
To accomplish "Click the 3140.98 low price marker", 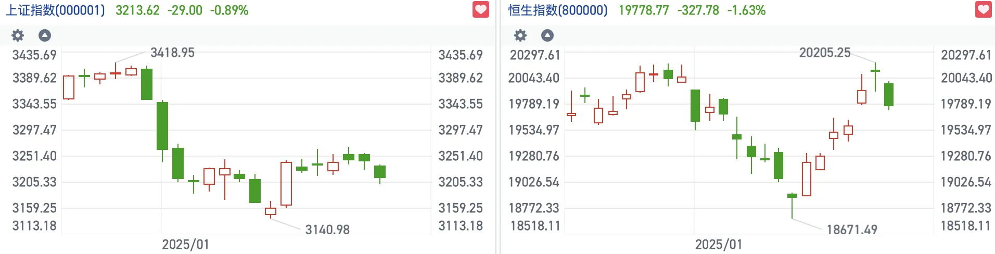I will pos(327,230).
